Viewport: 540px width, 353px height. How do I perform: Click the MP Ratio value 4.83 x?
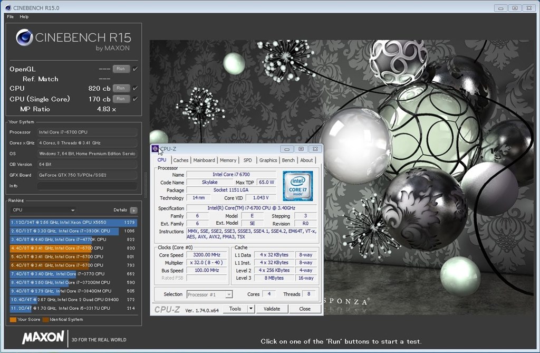[107, 109]
